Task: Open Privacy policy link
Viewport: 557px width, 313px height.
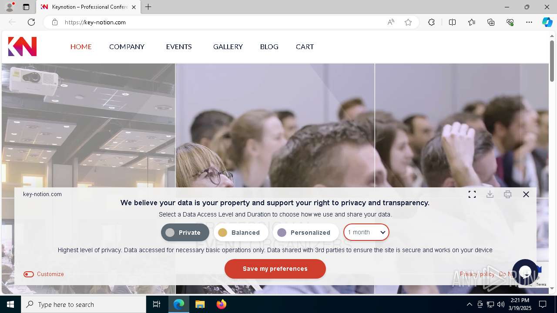Action: tap(477, 274)
